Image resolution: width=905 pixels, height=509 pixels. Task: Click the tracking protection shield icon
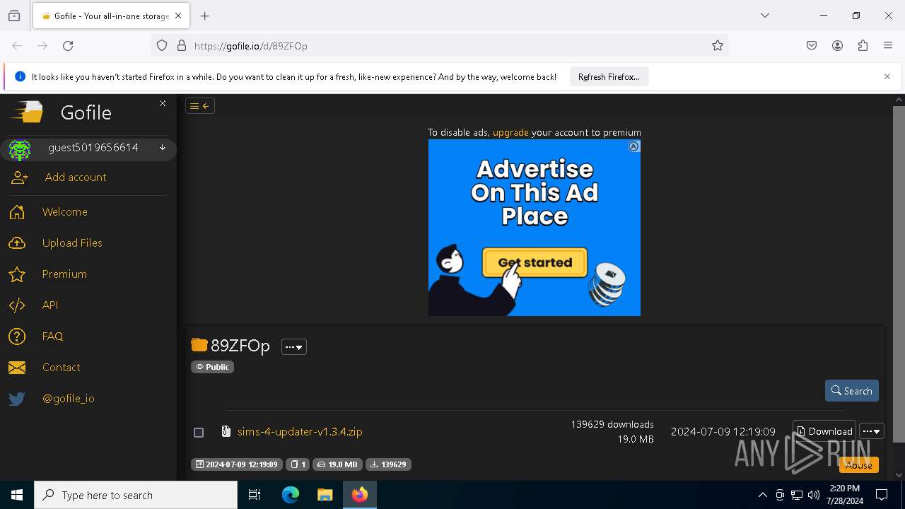(x=162, y=46)
